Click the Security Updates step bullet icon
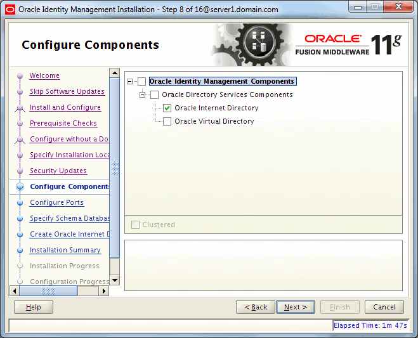This screenshot has width=418, height=338. pyautogui.click(x=20, y=171)
